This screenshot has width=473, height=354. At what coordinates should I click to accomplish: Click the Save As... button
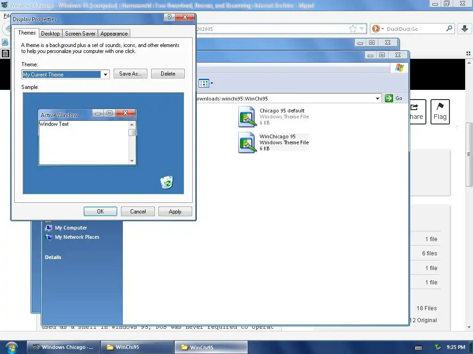coord(130,74)
